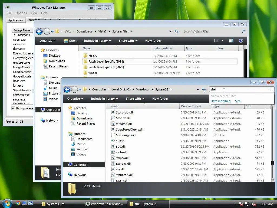This screenshot has height=208, width=277.
Task: Open Options menu in Task Manager
Action: coord(21,13)
